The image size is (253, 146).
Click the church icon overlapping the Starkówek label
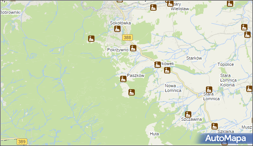click(157, 65)
